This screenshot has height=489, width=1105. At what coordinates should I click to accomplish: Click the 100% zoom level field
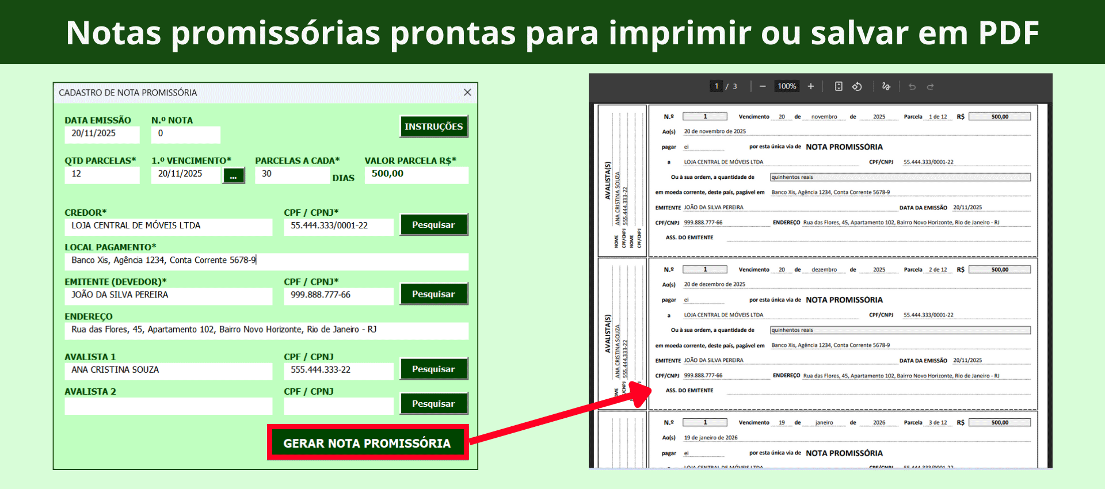[x=787, y=86]
